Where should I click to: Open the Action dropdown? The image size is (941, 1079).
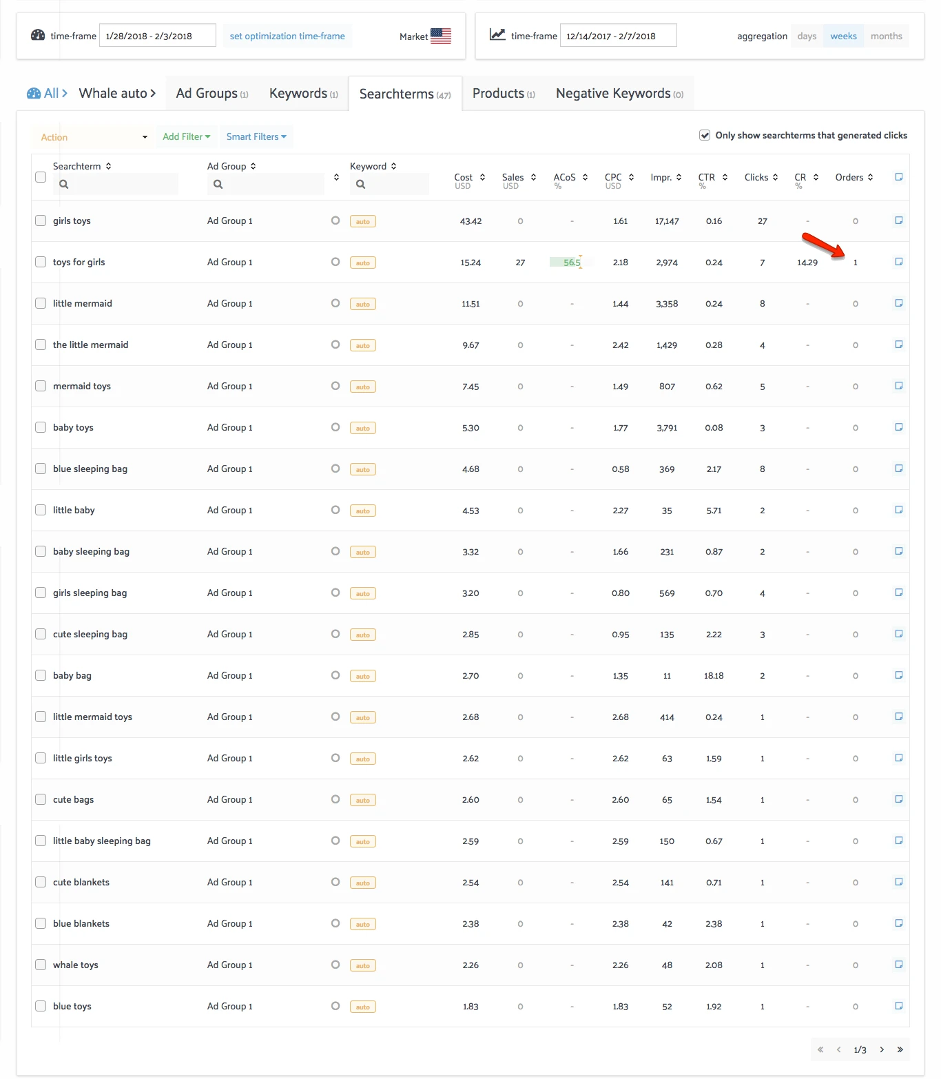pyautogui.click(x=94, y=137)
